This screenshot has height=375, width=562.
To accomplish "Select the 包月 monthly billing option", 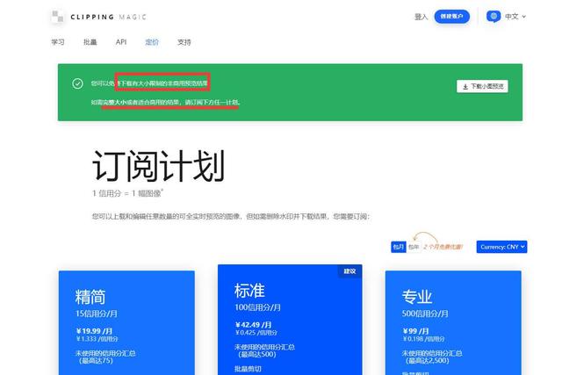I will (x=398, y=247).
